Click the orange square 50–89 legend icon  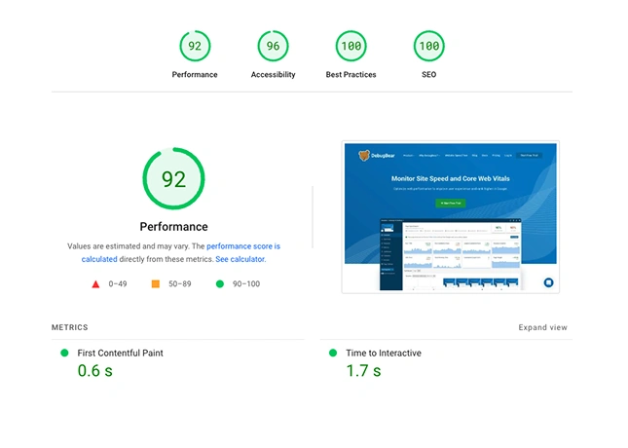156,283
